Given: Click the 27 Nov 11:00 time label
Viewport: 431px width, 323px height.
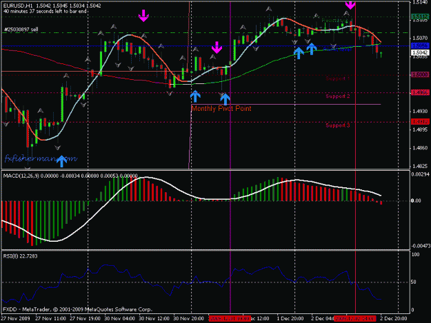Looking at the screenshot, I should pyautogui.click(x=50, y=319).
